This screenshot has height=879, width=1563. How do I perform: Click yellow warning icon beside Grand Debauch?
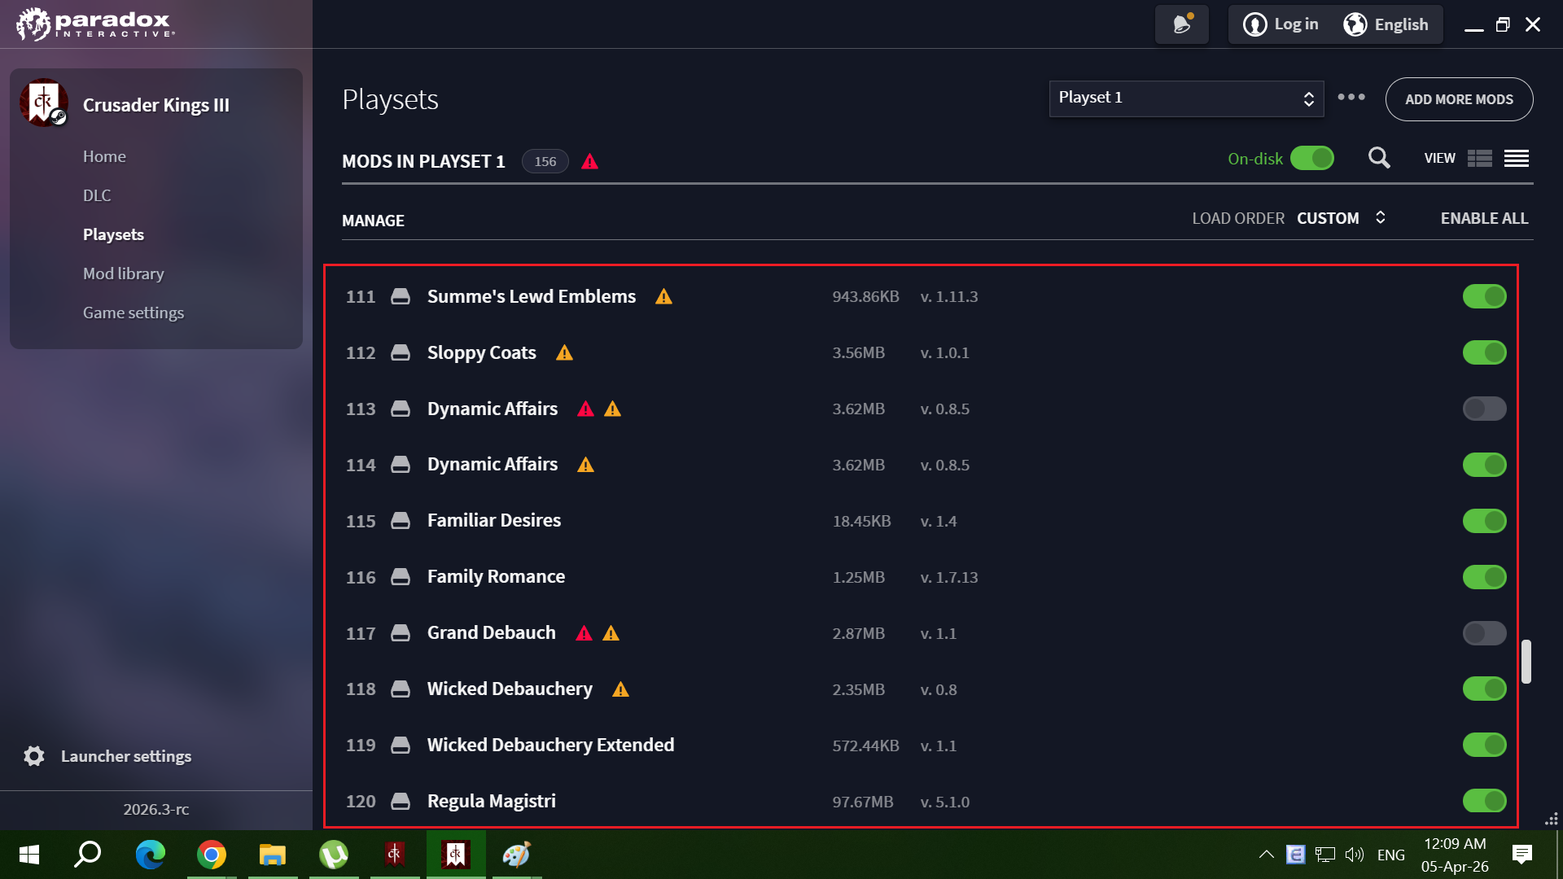611,633
